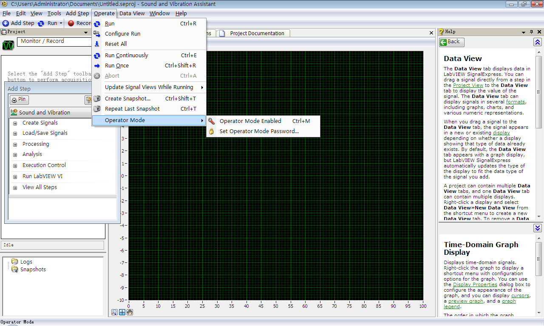
Task: Open the Edit menu
Action: 21,14
